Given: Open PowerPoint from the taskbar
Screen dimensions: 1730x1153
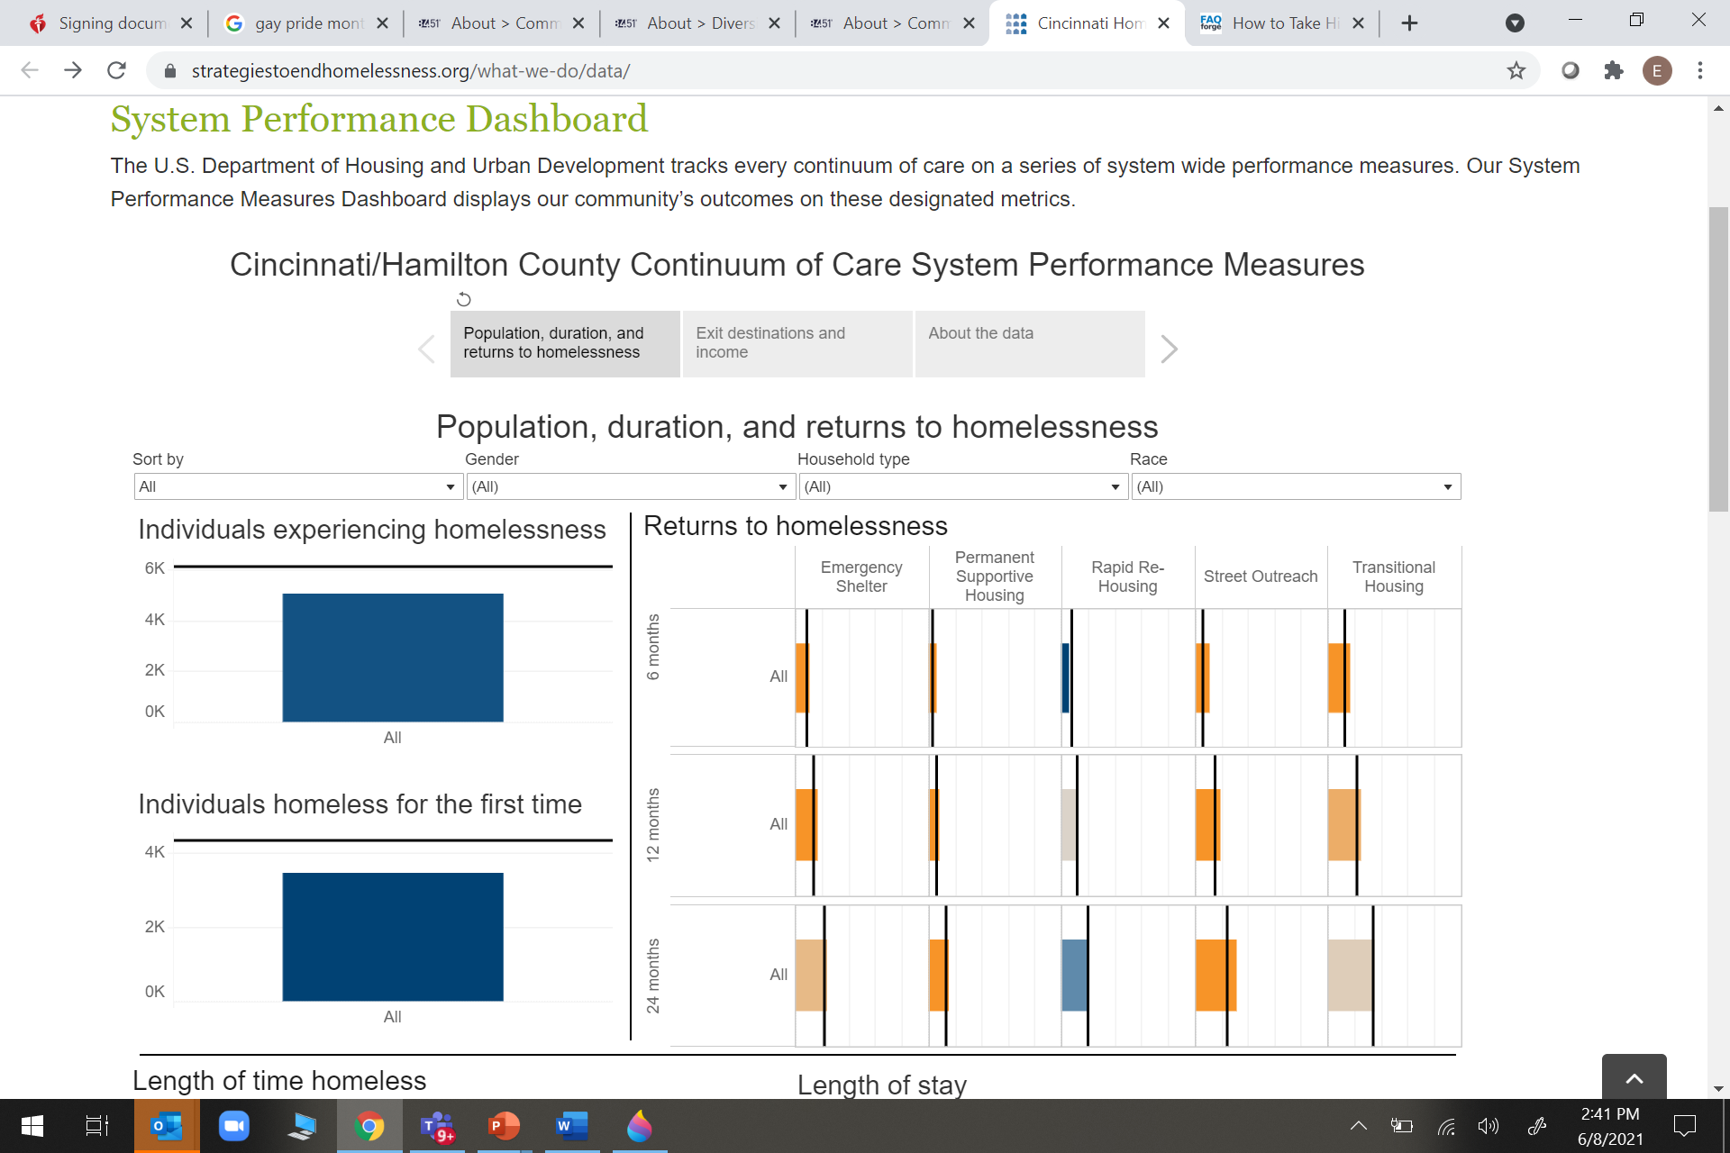Looking at the screenshot, I should coord(504,1126).
